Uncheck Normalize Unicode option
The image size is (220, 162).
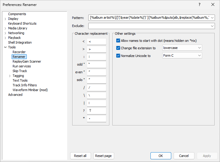pyautogui.click(x=118, y=55)
